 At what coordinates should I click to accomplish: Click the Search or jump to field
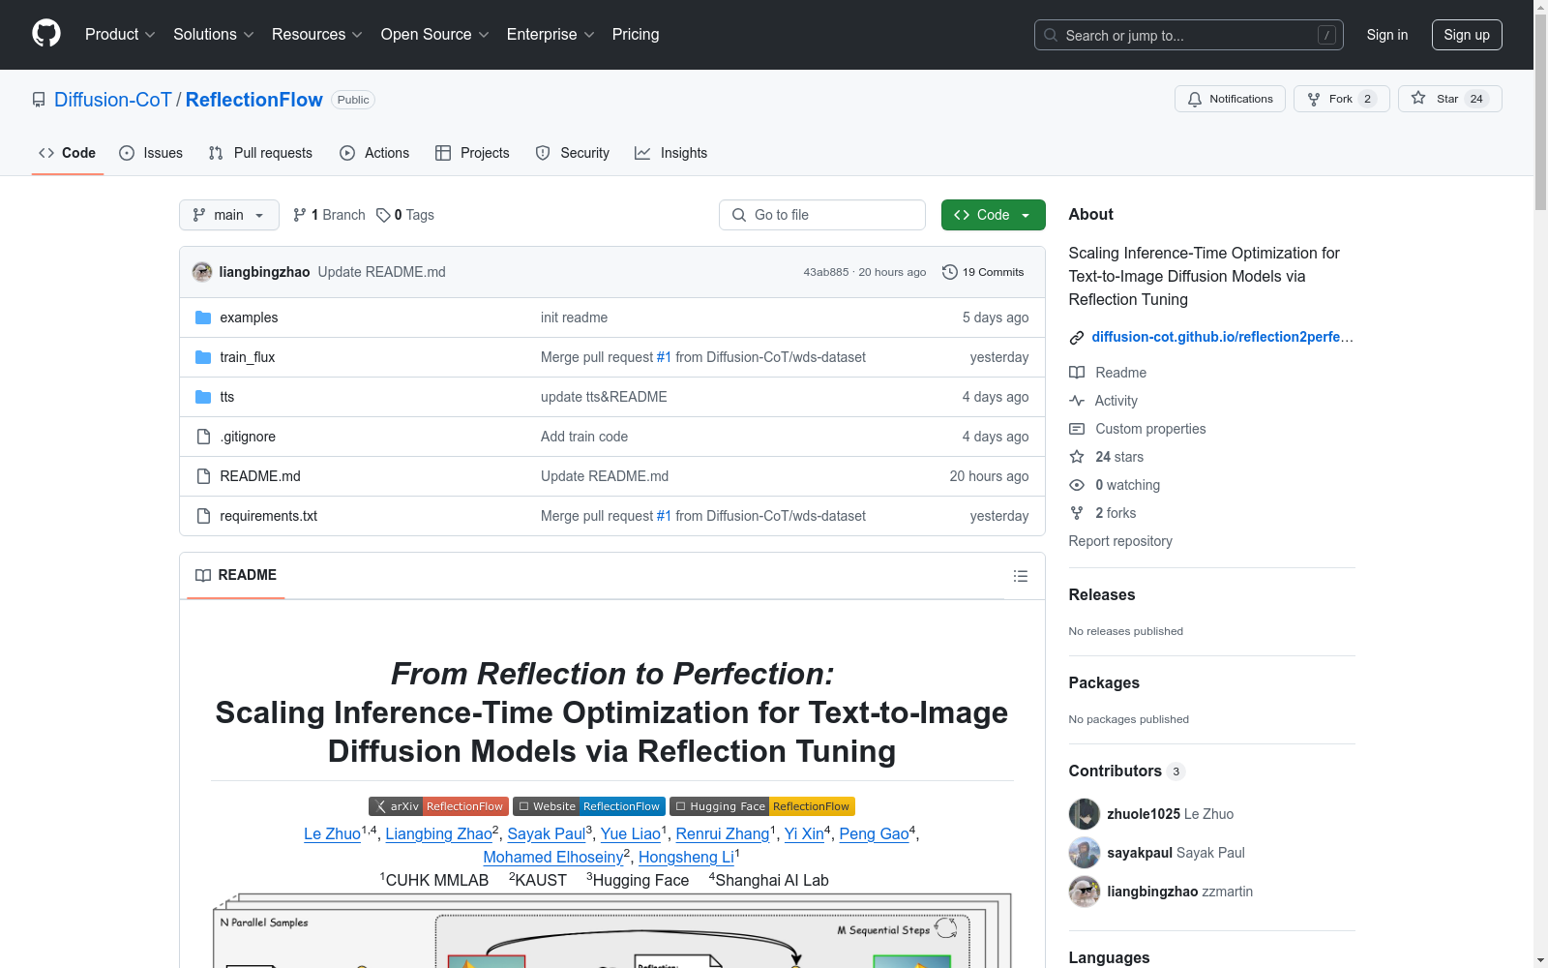pos(1189,35)
